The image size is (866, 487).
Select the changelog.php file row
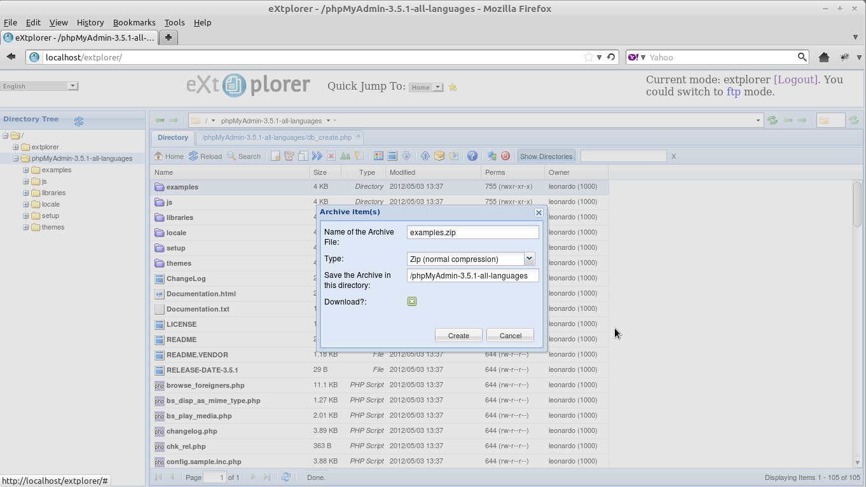pos(380,431)
